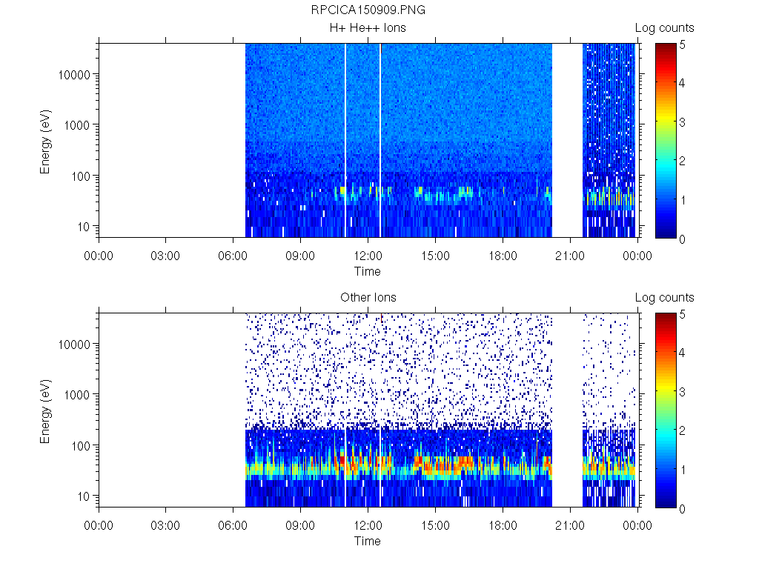
Task: Click the 06:00 time tick under Other Ions plot
Action: click(x=233, y=525)
